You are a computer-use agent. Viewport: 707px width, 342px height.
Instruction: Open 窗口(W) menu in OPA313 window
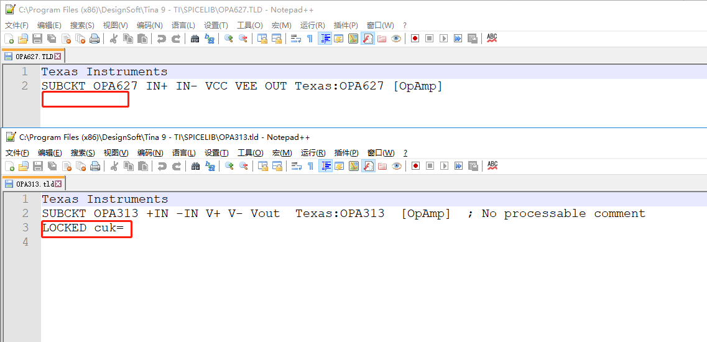click(x=381, y=152)
